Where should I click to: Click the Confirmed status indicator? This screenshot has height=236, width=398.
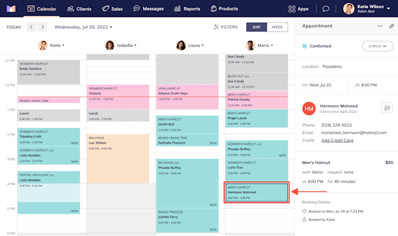coord(317,46)
